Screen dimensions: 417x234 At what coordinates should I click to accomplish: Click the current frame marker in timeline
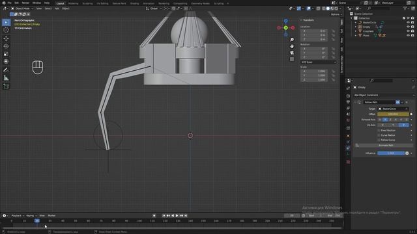[37, 221]
